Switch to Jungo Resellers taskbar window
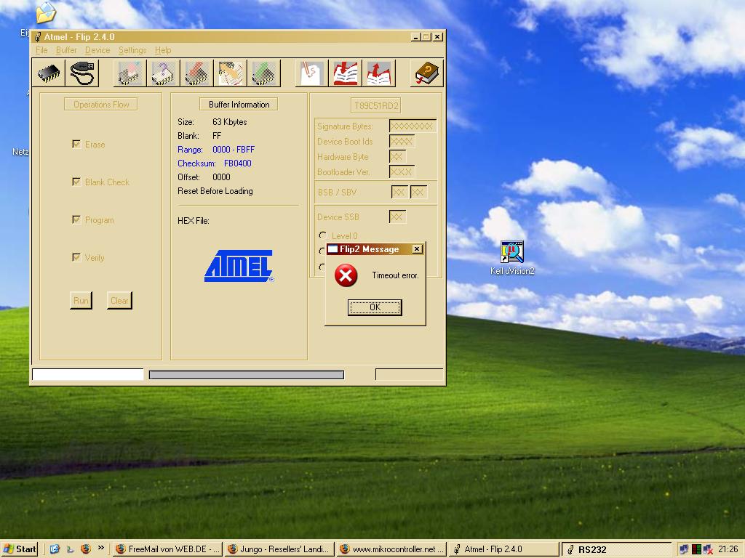Viewport: 745px width, 558px height. 279,549
